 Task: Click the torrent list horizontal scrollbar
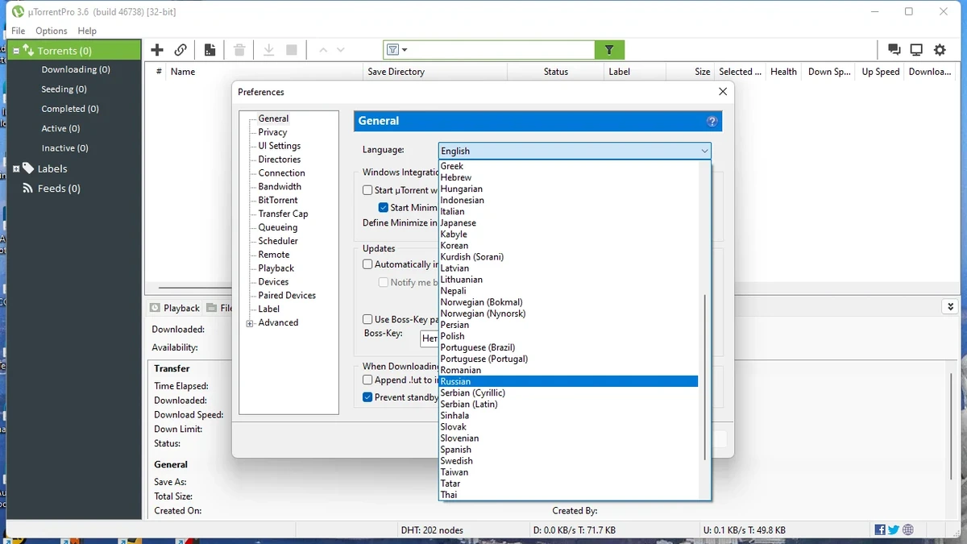[x=195, y=287]
